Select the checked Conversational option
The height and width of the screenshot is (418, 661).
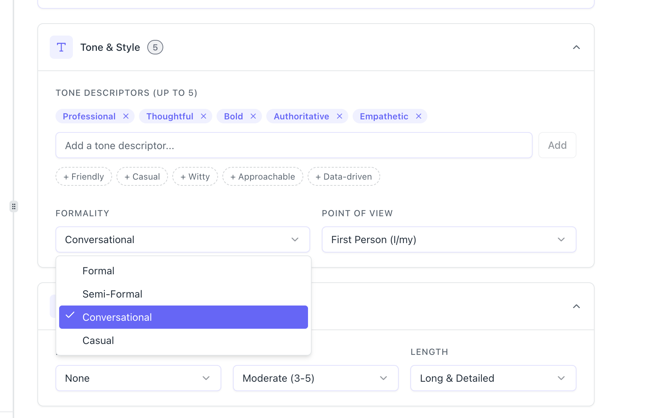coord(183,317)
